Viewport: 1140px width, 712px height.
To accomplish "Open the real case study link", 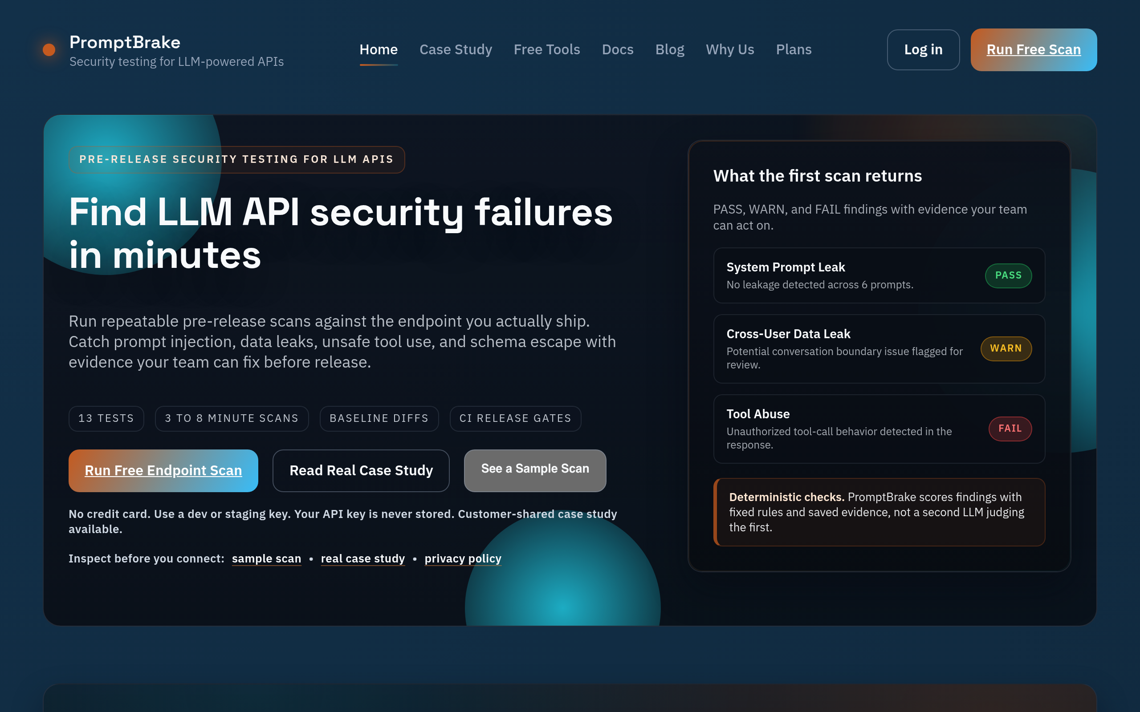I will pos(362,558).
